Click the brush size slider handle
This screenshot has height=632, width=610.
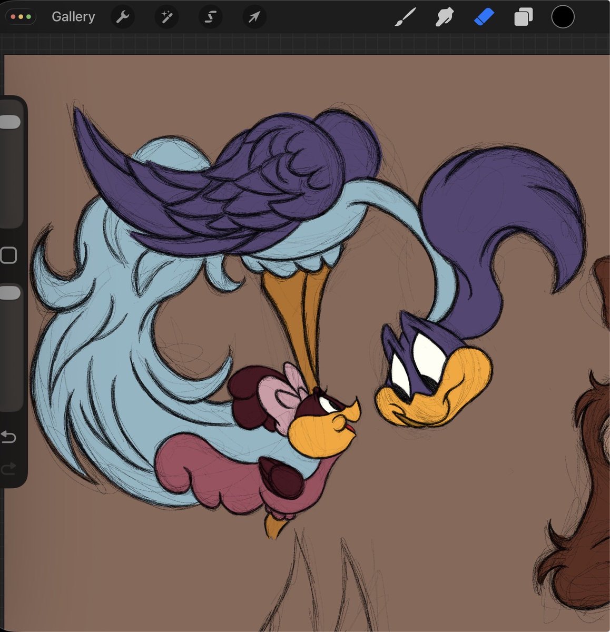[9, 122]
